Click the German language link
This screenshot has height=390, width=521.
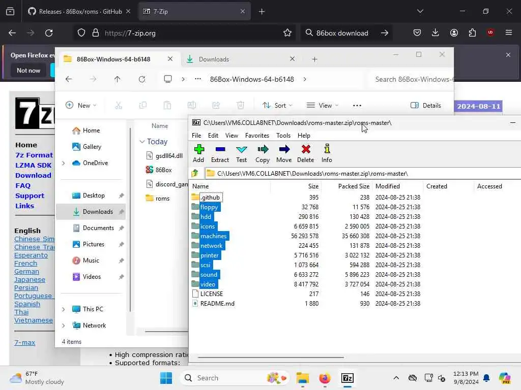26,272
